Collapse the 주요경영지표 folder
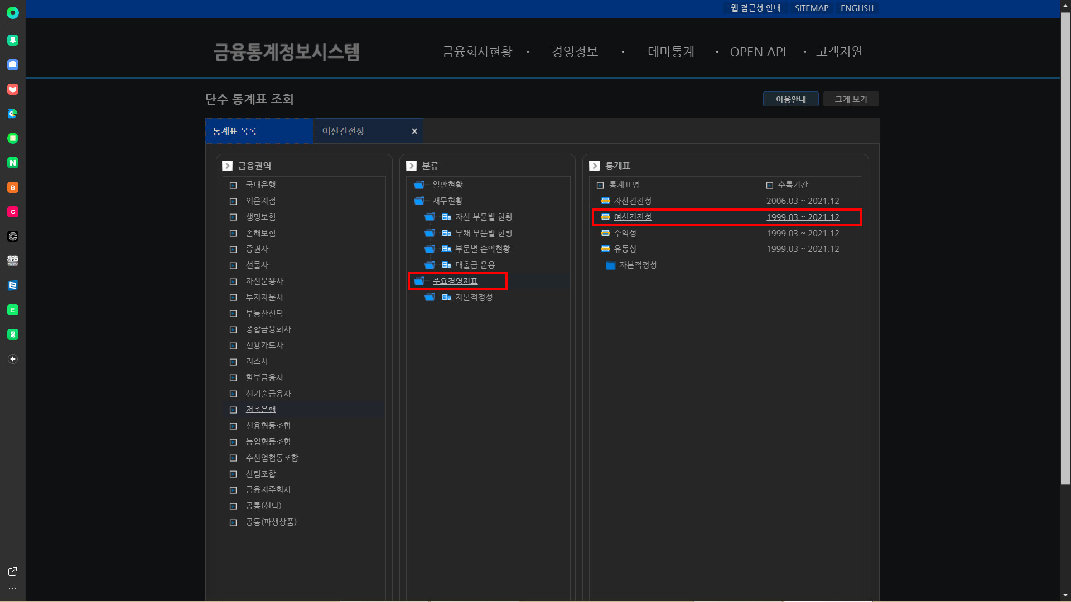 [419, 281]
